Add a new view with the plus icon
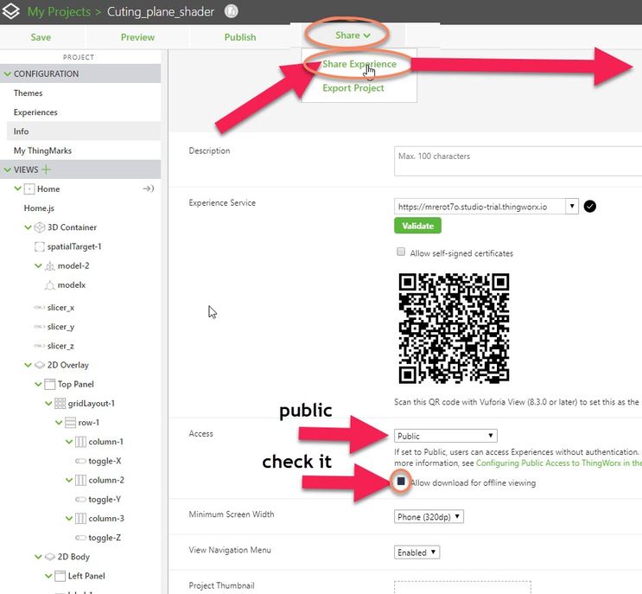 47,169
